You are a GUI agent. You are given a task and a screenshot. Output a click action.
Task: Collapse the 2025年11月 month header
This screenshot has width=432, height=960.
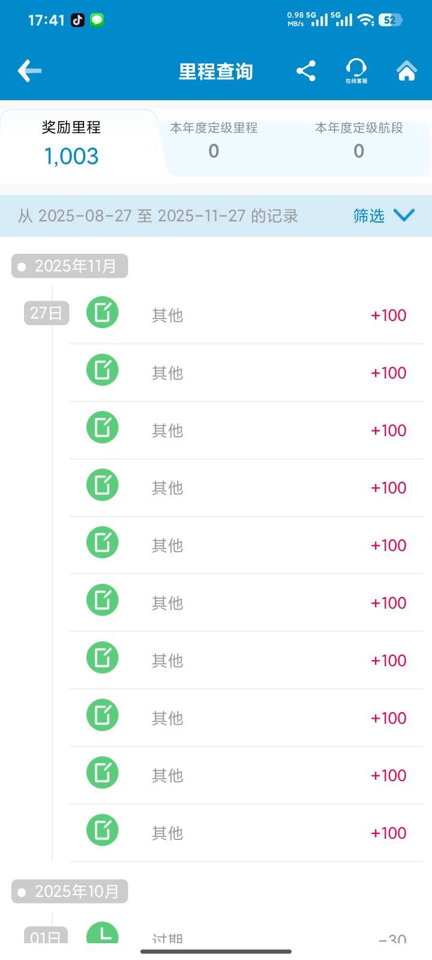click(70, 266)
